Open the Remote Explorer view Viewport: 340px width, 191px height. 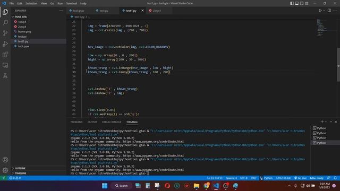click(x=5, y=65)
